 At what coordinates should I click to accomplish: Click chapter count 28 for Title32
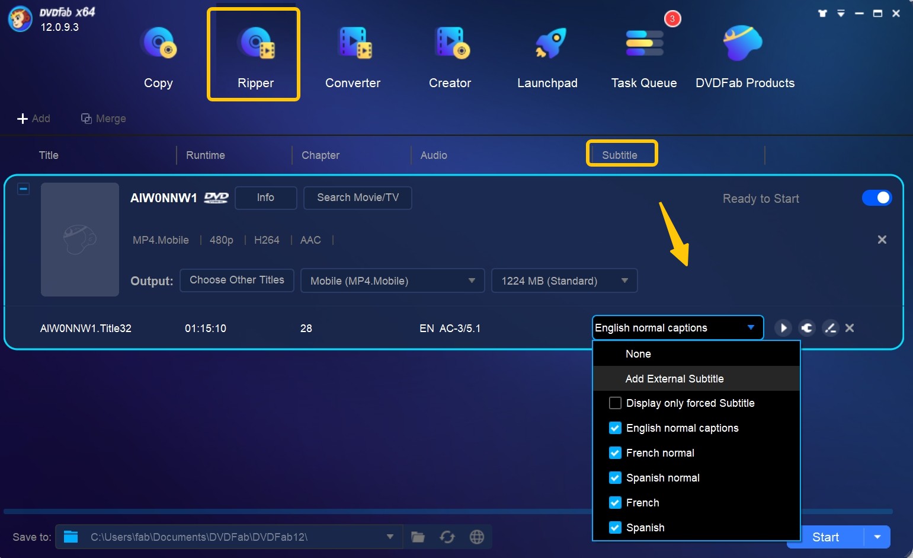[x=306, y=329]
